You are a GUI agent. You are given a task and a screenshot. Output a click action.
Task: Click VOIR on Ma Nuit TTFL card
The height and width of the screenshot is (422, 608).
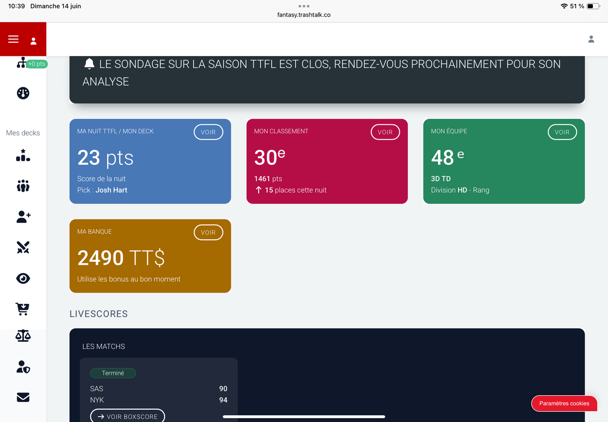point(208,132)
